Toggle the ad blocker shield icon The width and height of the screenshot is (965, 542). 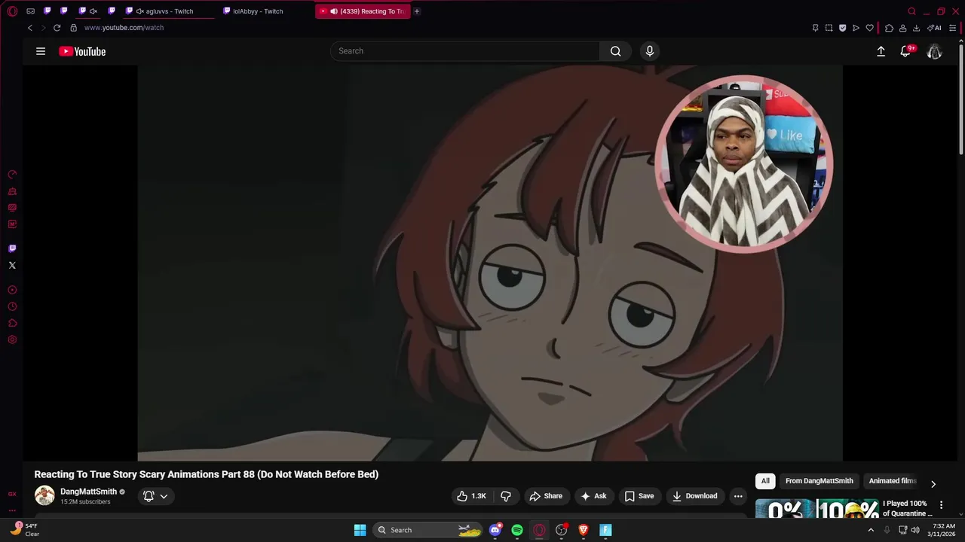pyautogui.click(x=842, y=28)
